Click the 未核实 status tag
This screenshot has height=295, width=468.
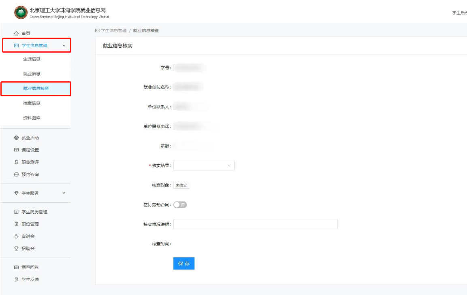click(x=181, y=185)
